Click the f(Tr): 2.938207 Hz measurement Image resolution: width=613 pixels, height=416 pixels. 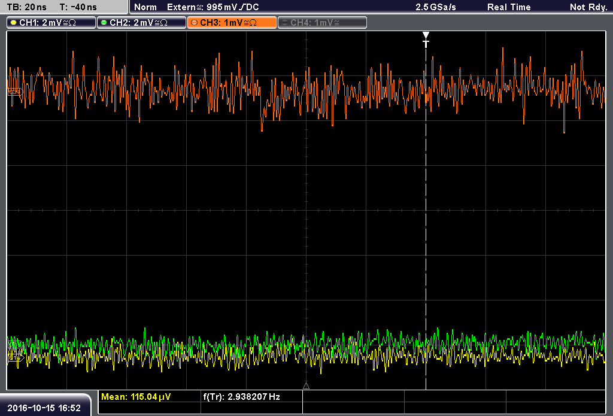tap(242, 397)
